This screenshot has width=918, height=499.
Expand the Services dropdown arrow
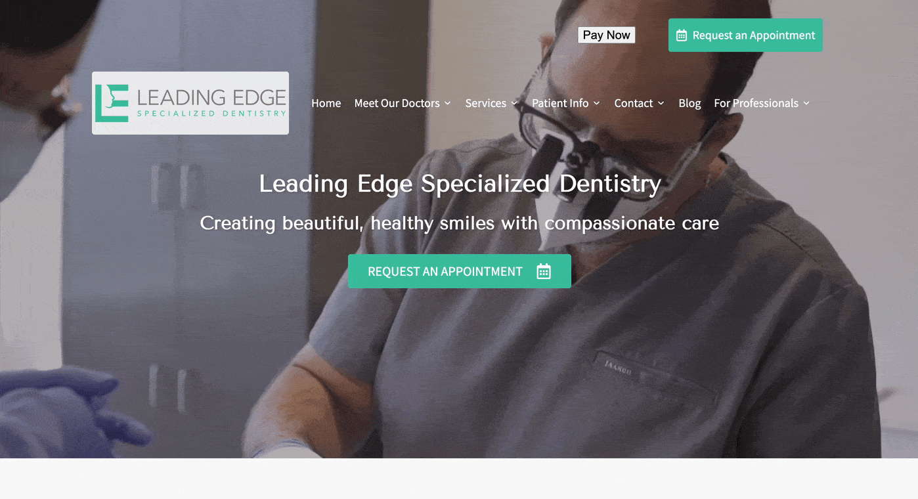point(514,103)
